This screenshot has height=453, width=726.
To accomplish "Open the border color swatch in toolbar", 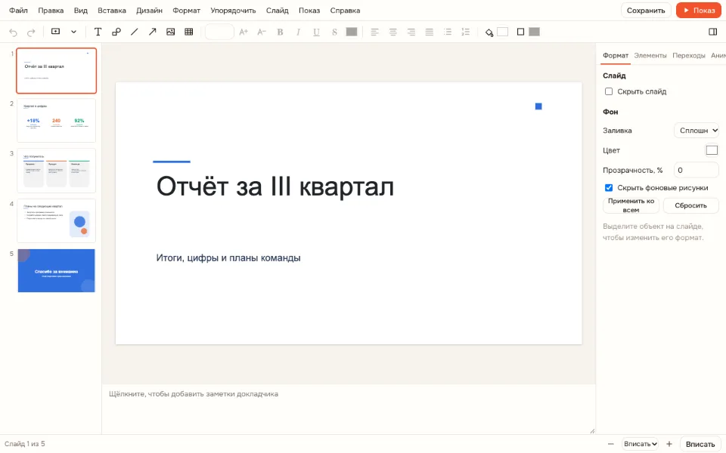I will [535, 32].
